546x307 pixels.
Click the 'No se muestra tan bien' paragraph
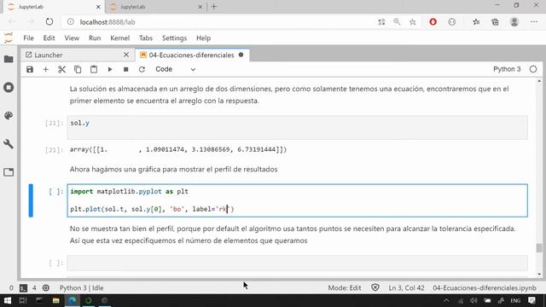(x=293, y=235)
